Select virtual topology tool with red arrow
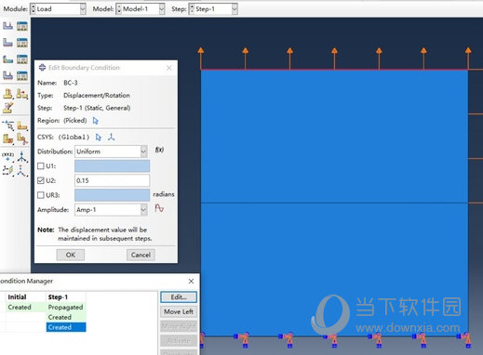This screenshot has height=355, width=483. click(x=22, y=94)
